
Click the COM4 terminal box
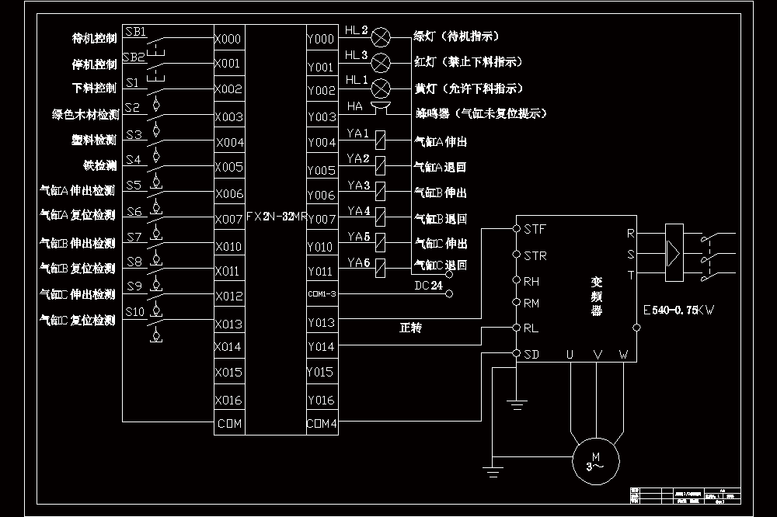tap(322, 423)
